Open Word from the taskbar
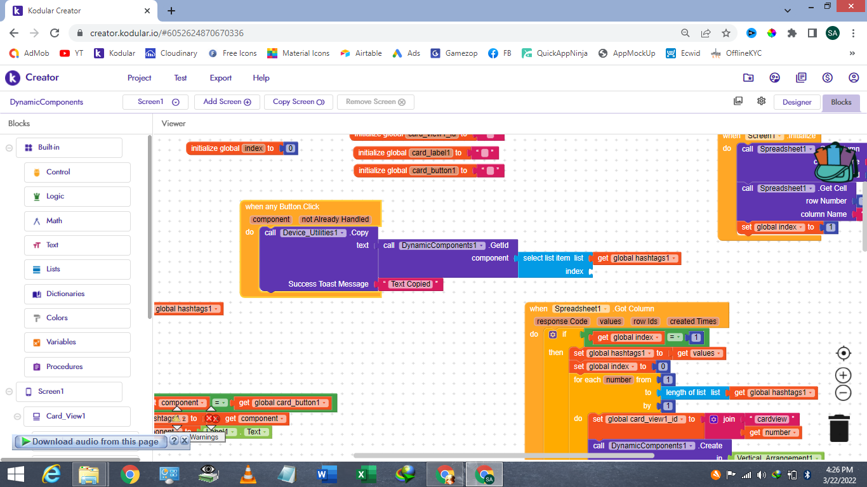The height and width of the screenshot is (487, 867). [327, 474]
